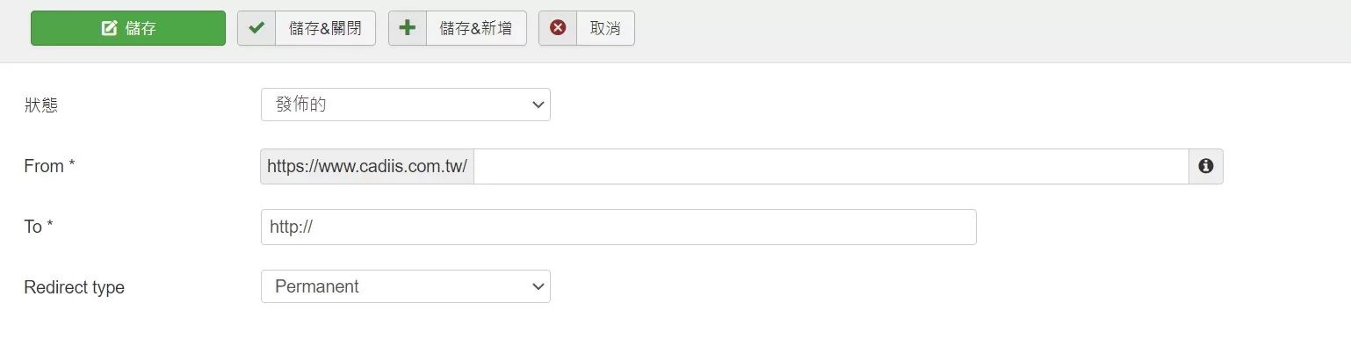The height and width of the screenshot is (347, 1351).
Task: Click the 儲存&關閉 label text
Action: point(325,28)
